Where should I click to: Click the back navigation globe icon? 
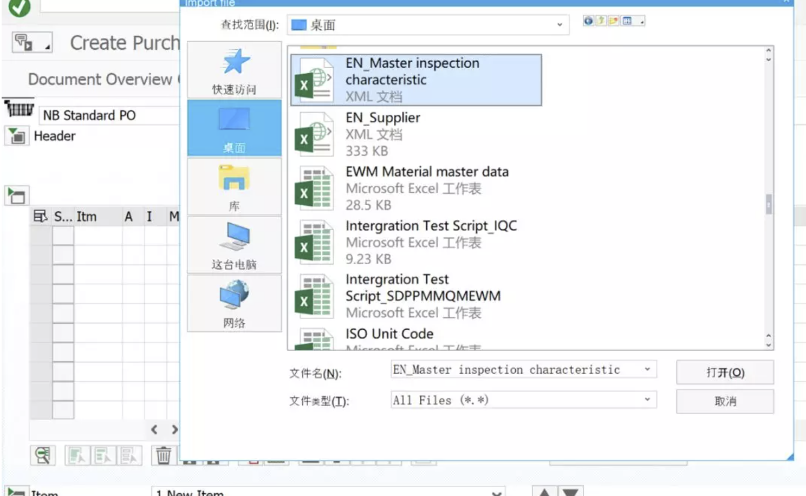point(589,21)
